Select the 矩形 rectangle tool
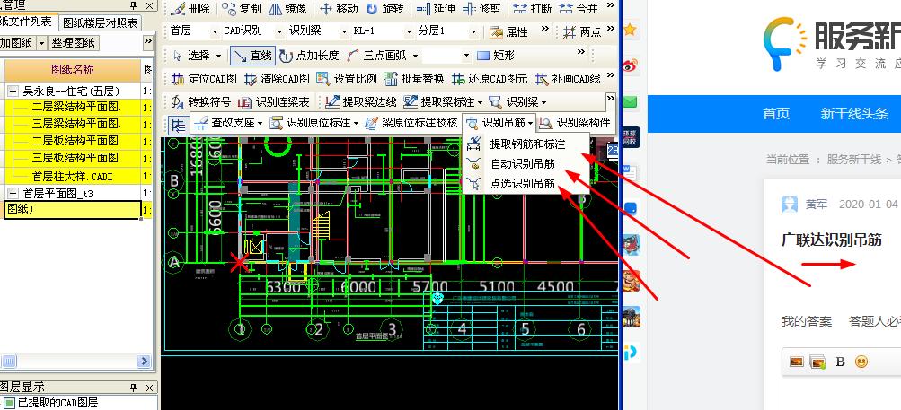 [496, 55]
